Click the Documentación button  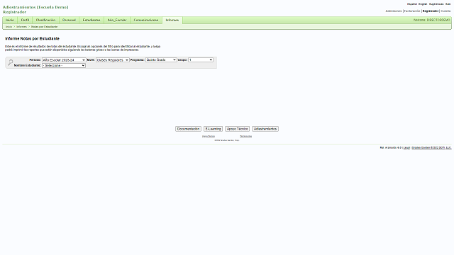pos(188,129)
